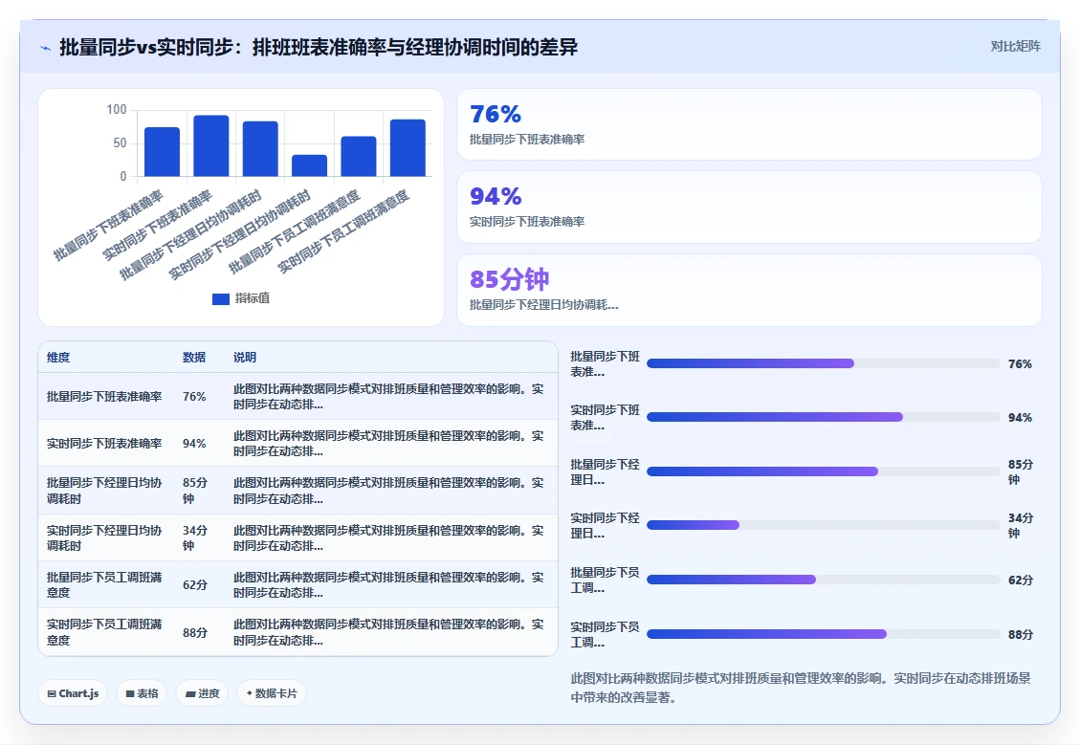The image size is (1080, 745).
Task: Click the 实时同步下经理日均协调耗时 chart bar
Action: [x=309, y=165]
